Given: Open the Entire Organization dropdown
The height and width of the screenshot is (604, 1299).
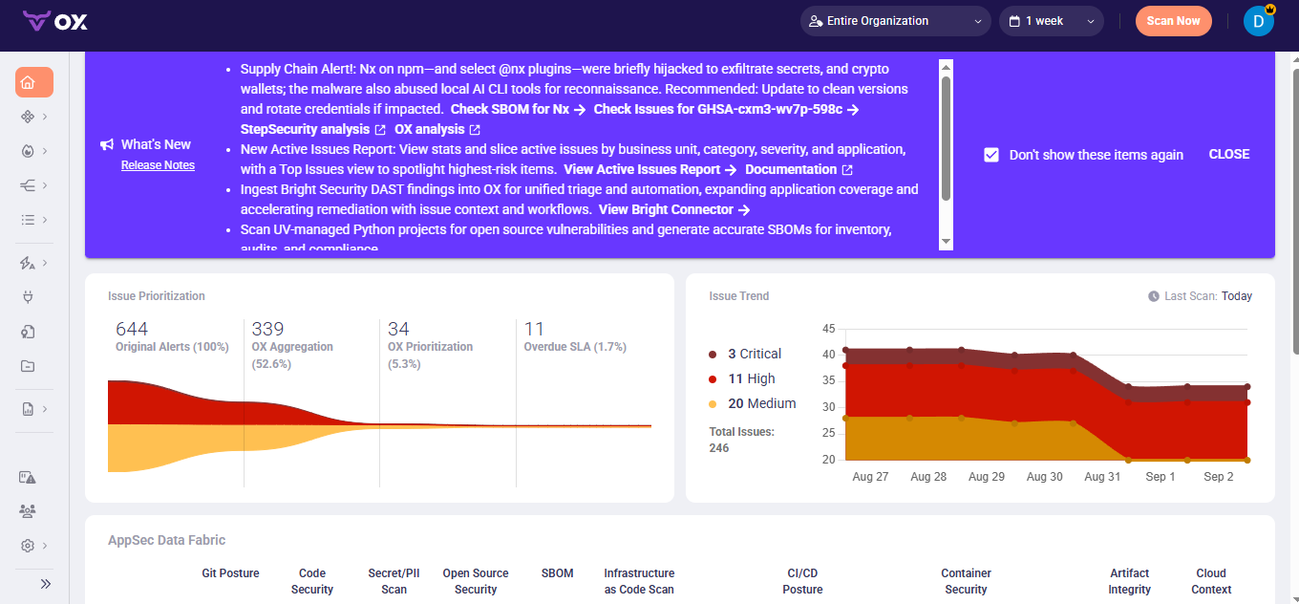Looking at the screenshot, I should [894, 20].
